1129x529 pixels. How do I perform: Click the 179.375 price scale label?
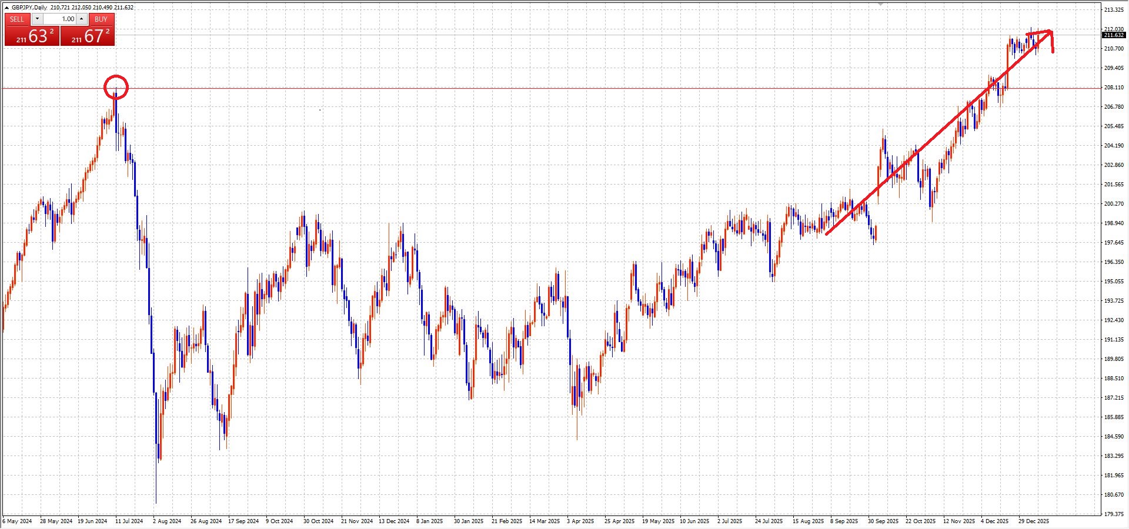[x=1114, y=514]
